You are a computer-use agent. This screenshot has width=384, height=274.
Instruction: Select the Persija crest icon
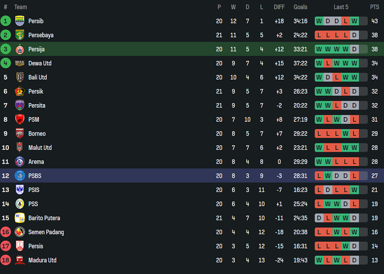(20, 49)
